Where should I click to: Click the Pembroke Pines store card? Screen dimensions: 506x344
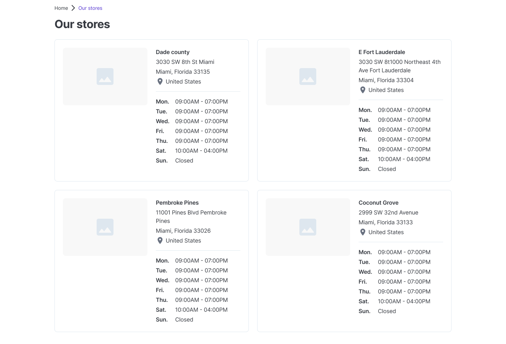click(151, 261)
